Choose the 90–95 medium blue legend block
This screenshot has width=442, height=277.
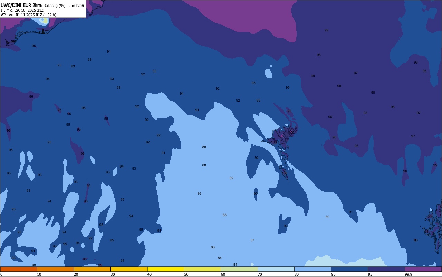click(x=349, y=269)
